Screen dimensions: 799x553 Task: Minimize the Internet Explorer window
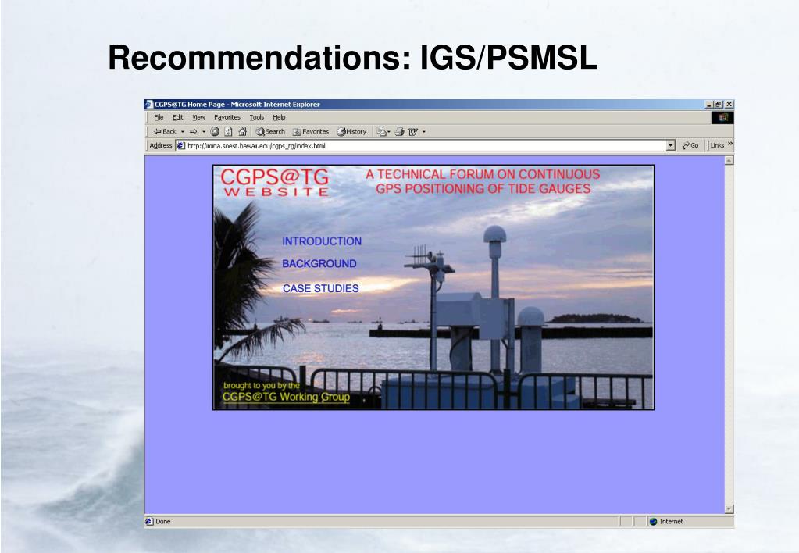point(709,105)
